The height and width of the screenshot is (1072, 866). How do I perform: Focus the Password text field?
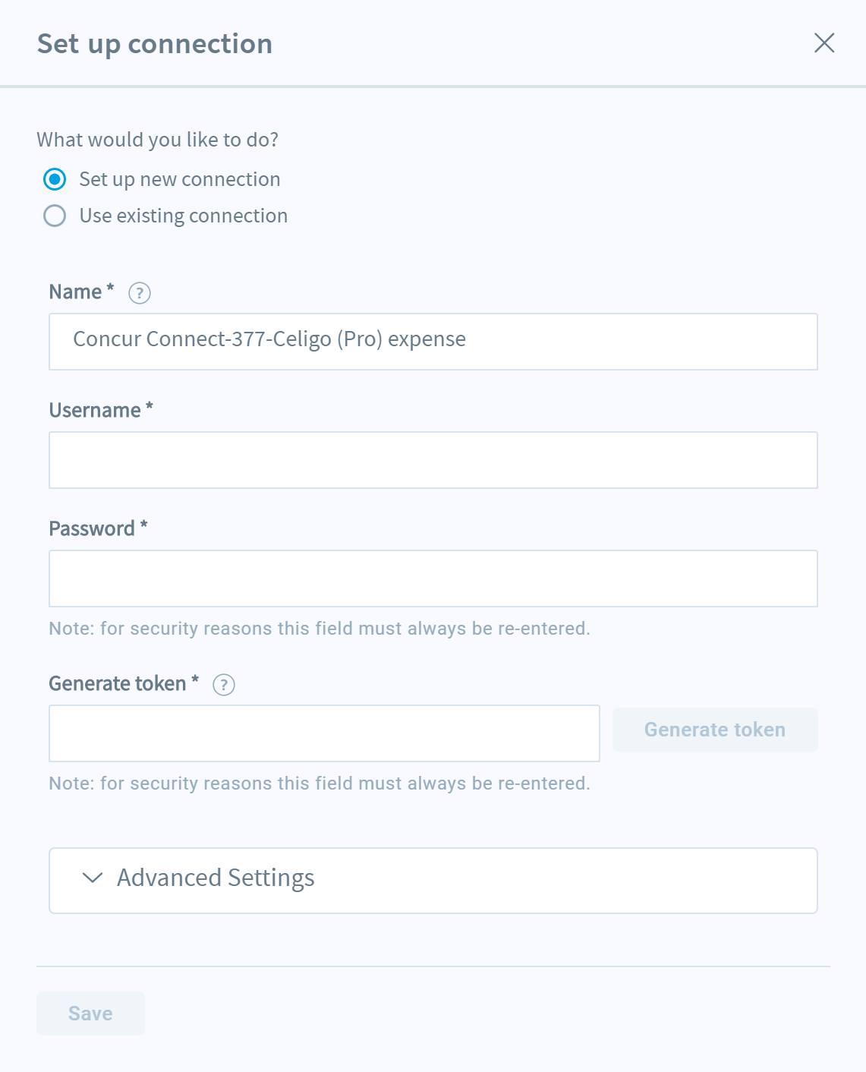click(433, 579)
